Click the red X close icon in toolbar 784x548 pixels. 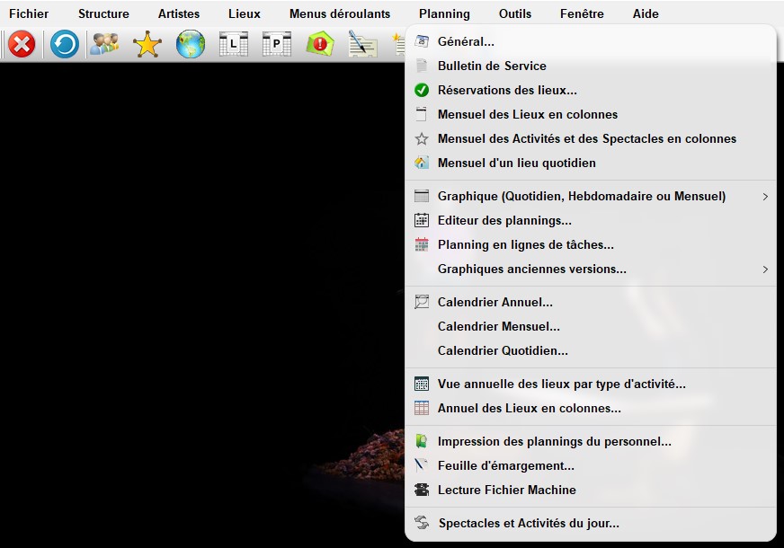(22, 44)
